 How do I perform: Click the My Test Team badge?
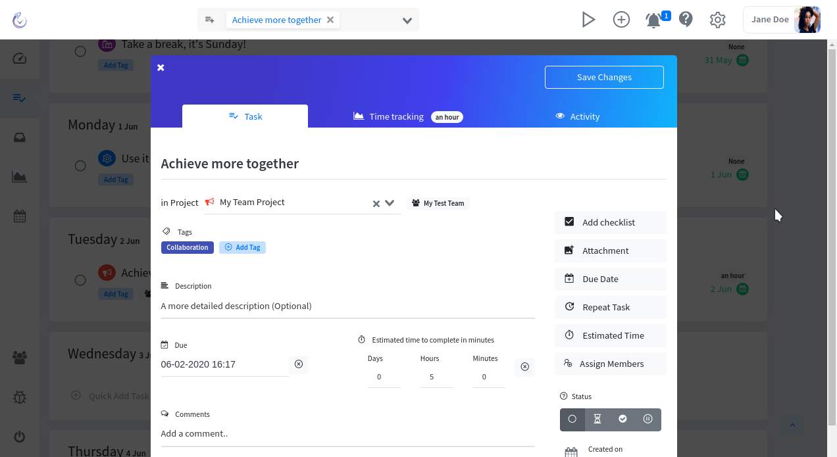pos(438,203)
